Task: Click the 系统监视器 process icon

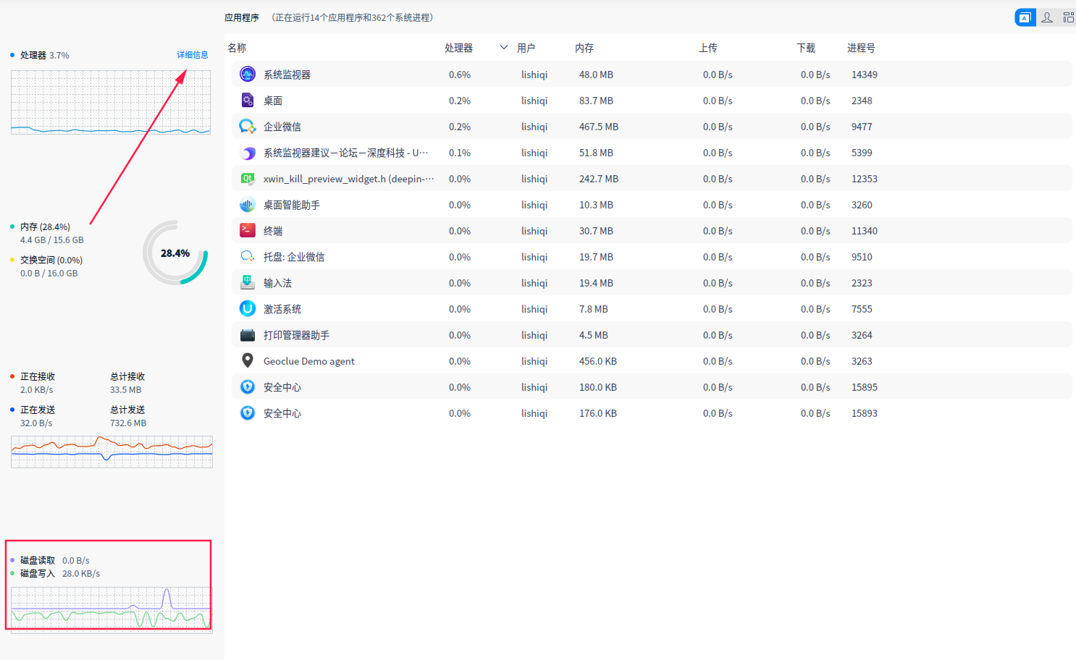Action: click(248, 75)
